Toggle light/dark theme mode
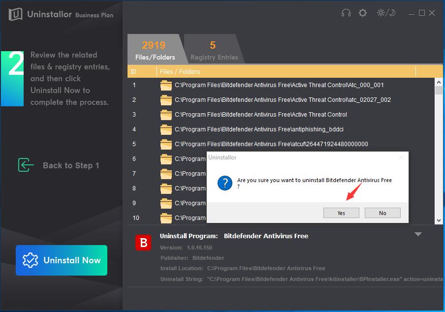The width and height of the screenshot is (445, 312). pyautogui.click(x=386, y=13)
